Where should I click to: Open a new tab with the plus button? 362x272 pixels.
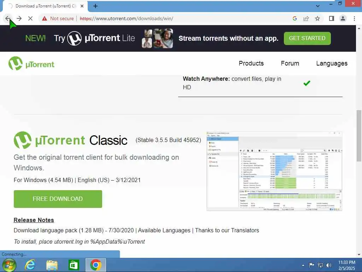point(95,6)
